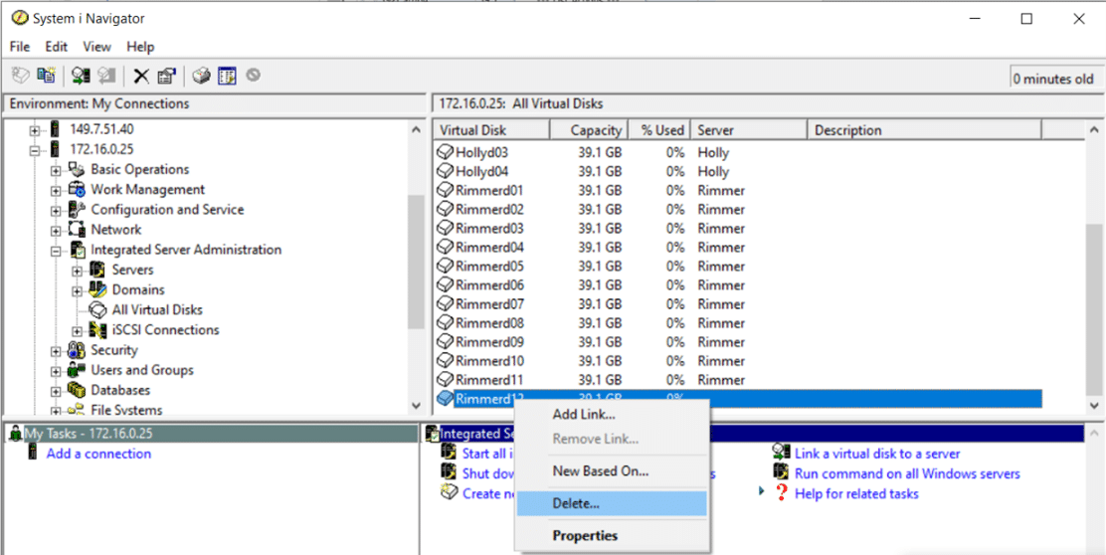Expand the 149.7.51.40 system node
The height and width of the screenshot is (555, 1106).
point(35,129)
